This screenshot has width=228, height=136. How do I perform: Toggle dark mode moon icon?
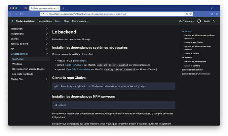tap(214, 21)
